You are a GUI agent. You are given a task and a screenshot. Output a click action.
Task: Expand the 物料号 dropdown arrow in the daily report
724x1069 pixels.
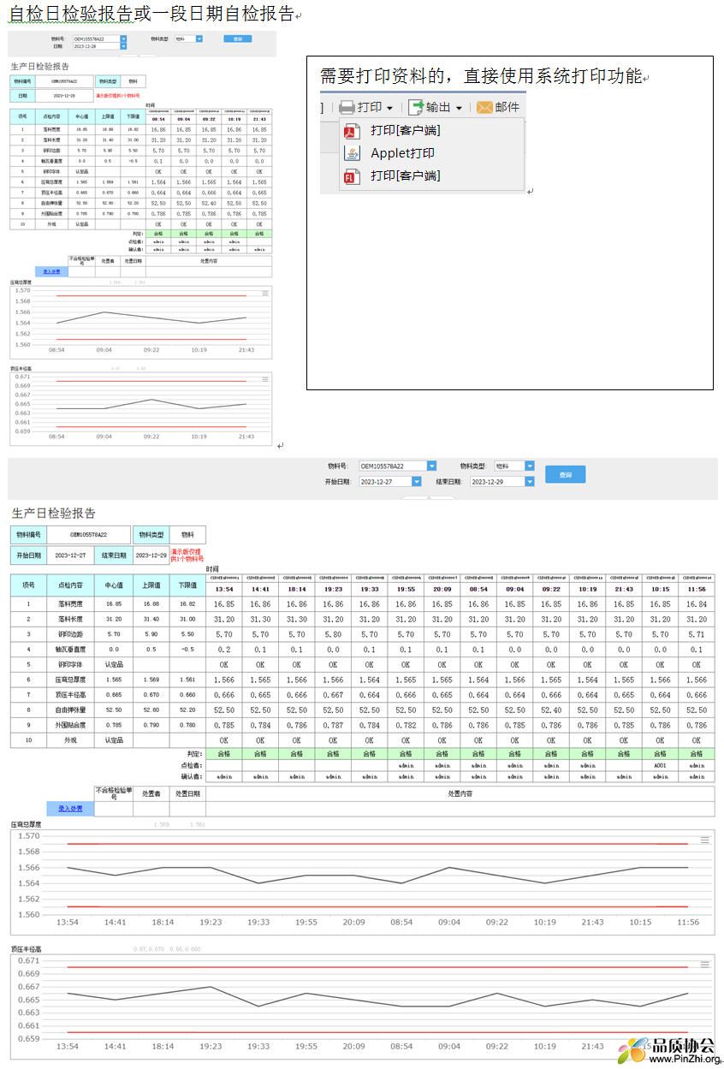tap(123, 39)
